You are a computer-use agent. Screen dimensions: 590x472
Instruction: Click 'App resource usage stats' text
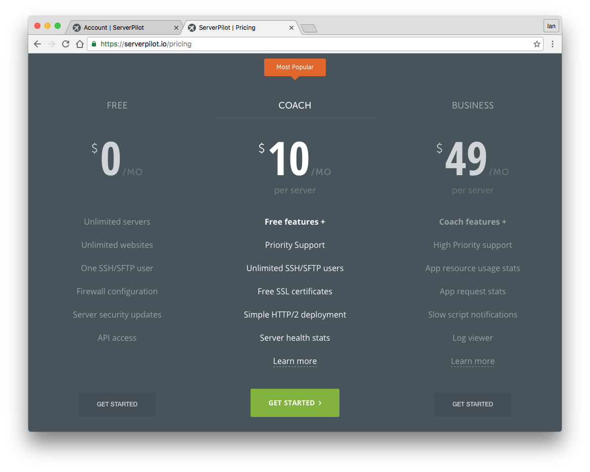click(x=473, y=269)
